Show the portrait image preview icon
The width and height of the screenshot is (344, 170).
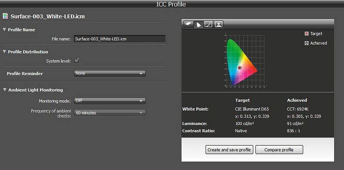pyautogui.click(x=218, y=24)
